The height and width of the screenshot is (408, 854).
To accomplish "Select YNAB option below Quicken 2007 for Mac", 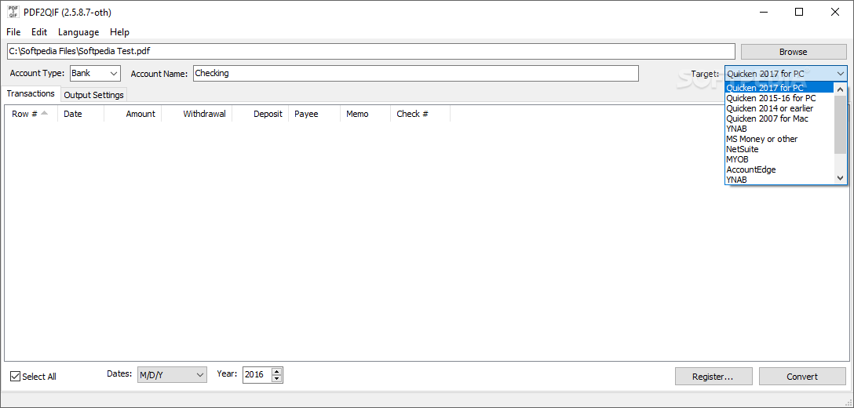I will (x=779, y=129).
